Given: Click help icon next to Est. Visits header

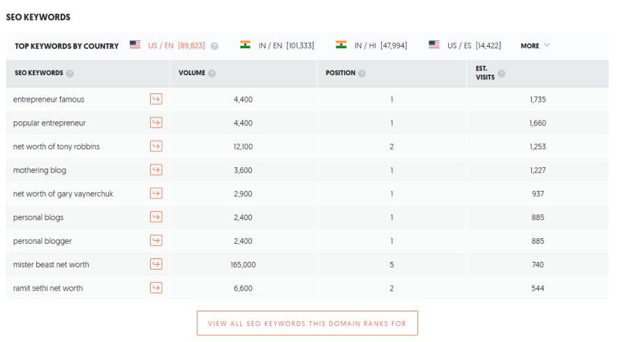Looking at the screenshot, I should coord(501,73).
